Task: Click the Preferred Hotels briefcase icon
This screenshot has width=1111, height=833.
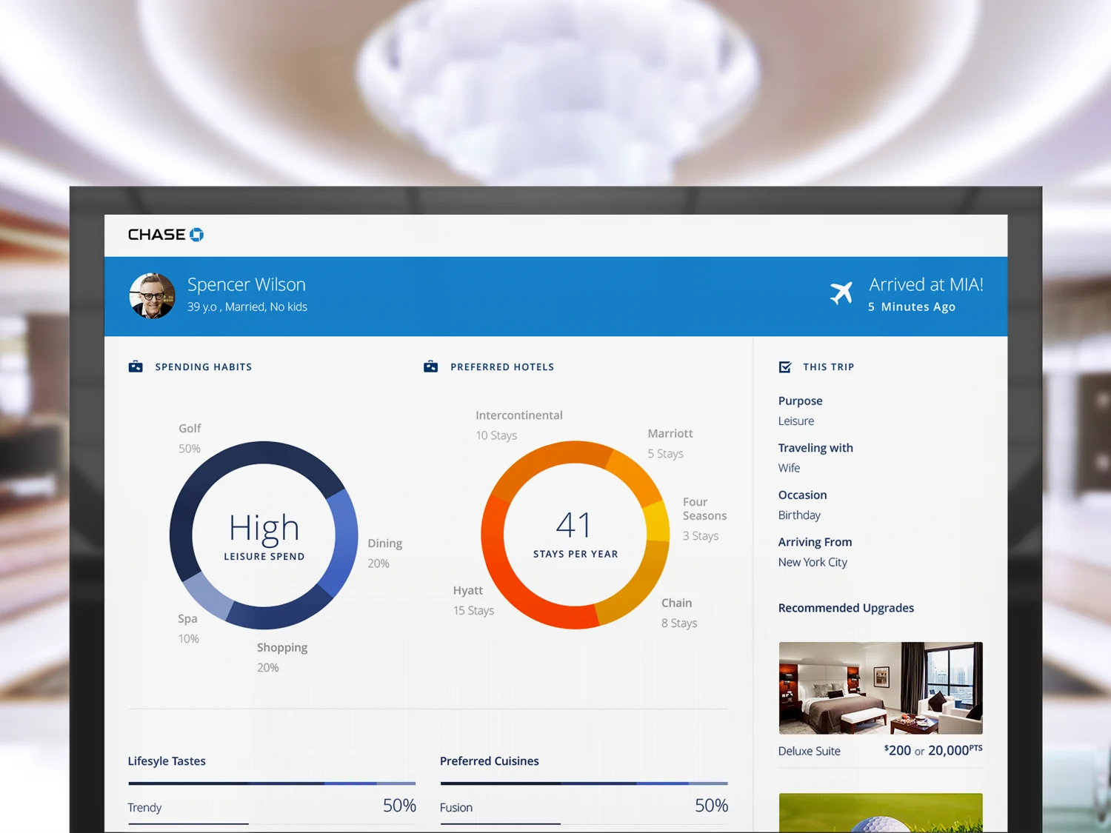Action: (430, 367)
